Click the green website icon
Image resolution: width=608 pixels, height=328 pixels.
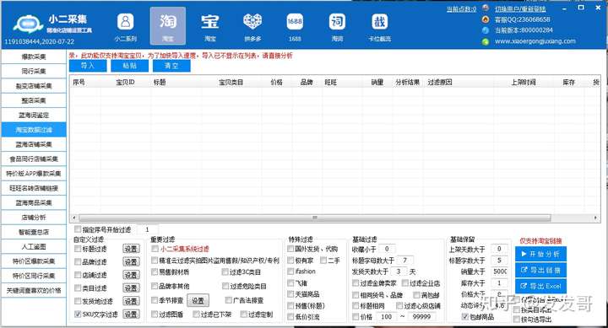(486, 41)
